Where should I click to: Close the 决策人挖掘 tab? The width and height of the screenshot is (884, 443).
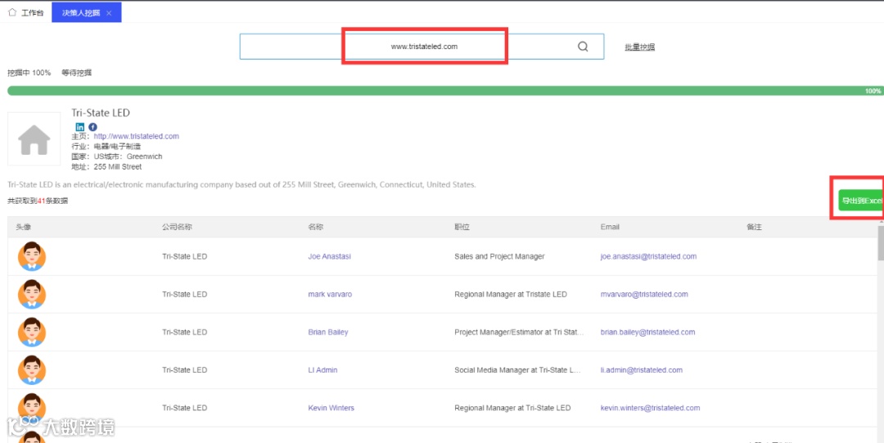109,13
